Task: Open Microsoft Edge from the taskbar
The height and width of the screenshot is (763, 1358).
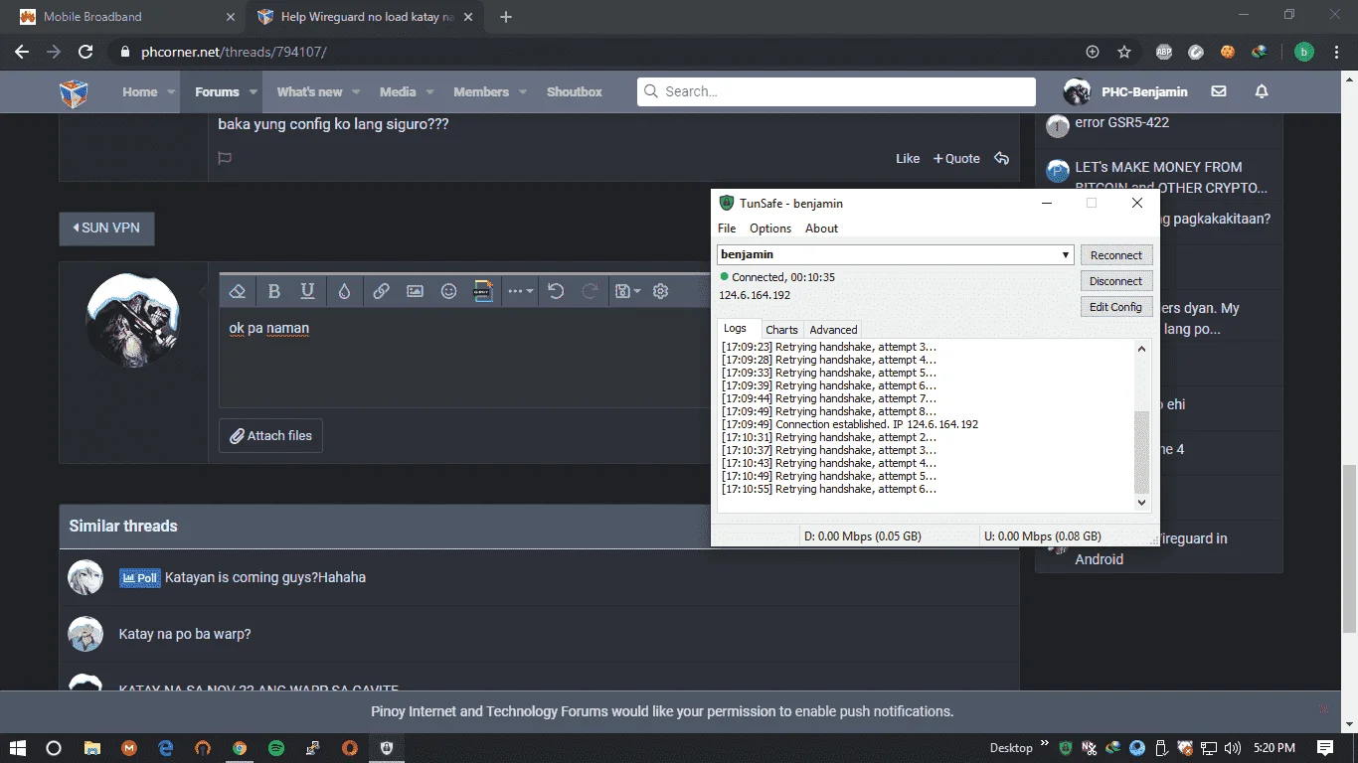Action: [x=166, y=748]
